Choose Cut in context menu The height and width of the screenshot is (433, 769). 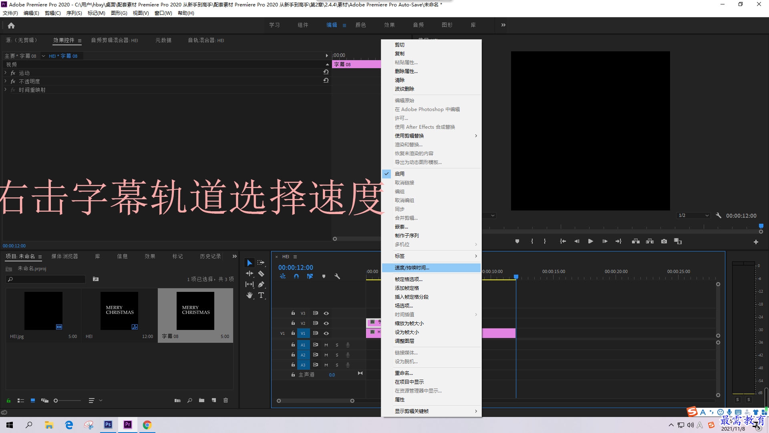[431, 45]
